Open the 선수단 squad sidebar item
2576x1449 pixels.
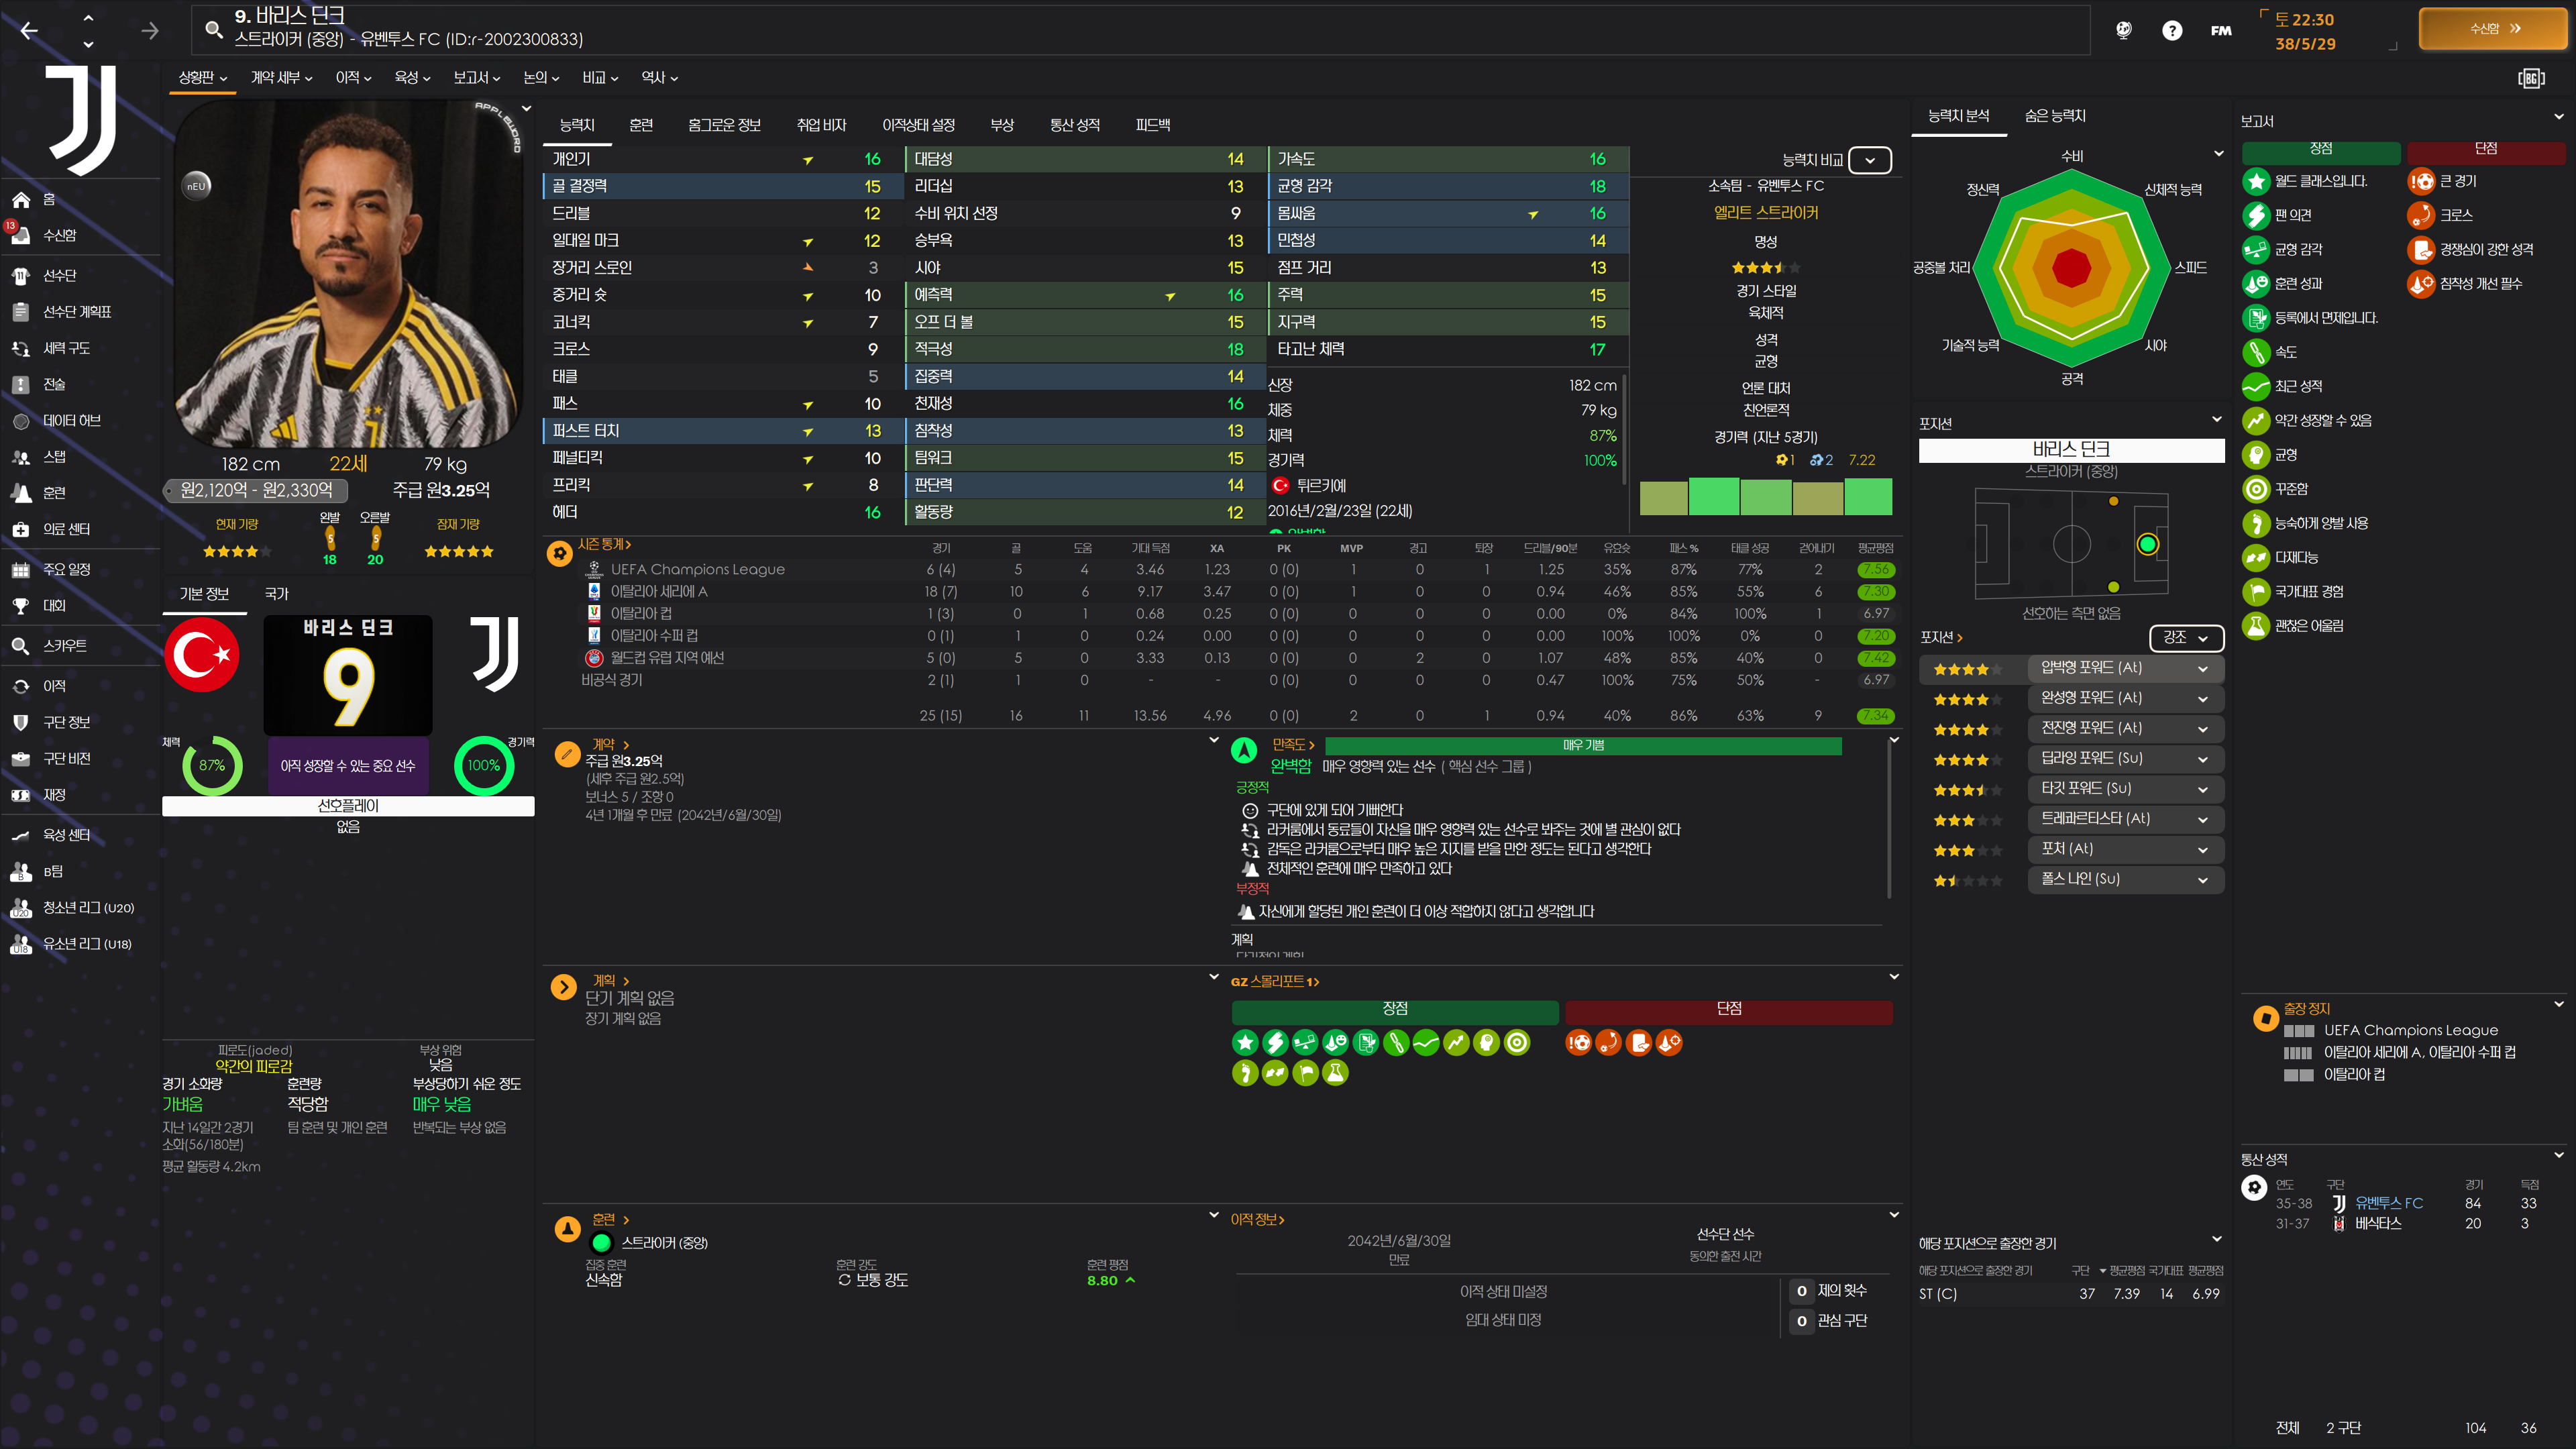60,275
